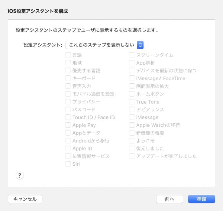
Task: Enable the Touch ID / Face ID checkbox
Action: pyautogui.click(x=68, y=117)
